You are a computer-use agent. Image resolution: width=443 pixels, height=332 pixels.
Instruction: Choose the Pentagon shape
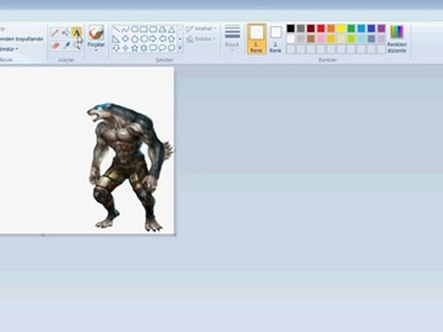[135, 39]
